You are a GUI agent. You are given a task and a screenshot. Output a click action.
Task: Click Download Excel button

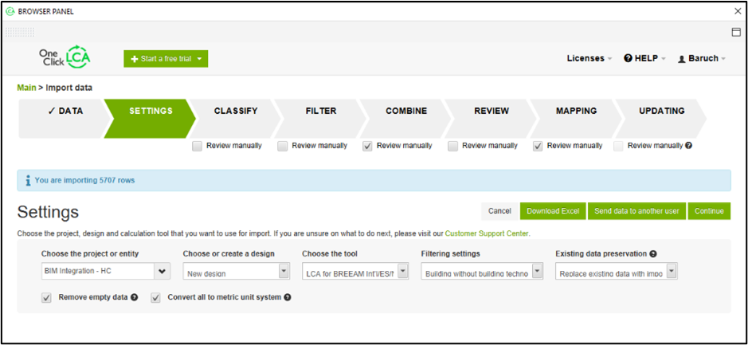(553, 211)
